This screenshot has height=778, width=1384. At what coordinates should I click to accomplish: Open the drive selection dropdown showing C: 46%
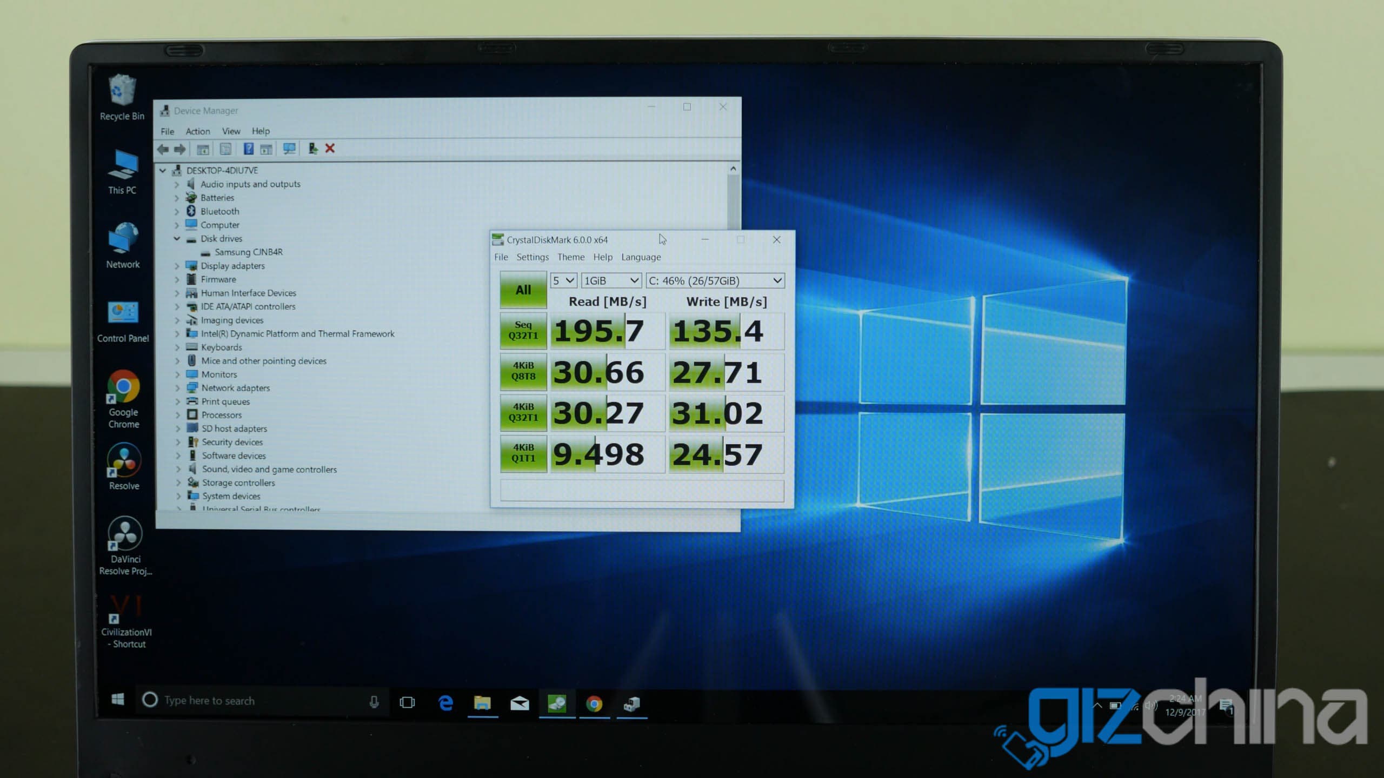coord(715,280)
